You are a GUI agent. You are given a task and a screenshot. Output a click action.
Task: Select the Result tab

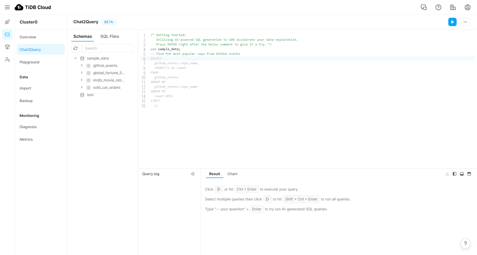point(215,174)
